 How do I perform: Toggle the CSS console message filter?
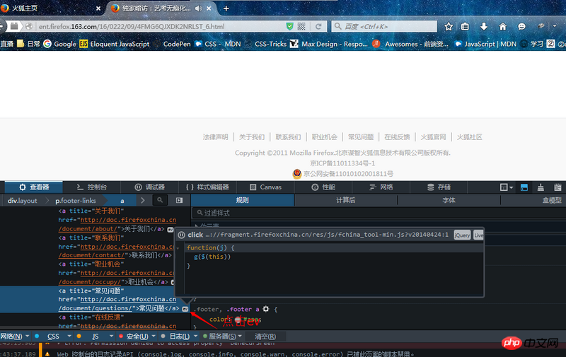coord(53,336)
